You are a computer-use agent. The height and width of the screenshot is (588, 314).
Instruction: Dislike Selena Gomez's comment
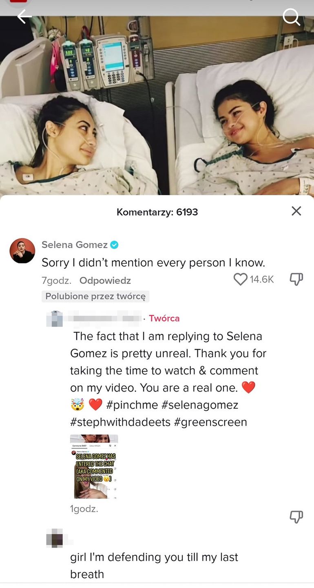pos(296,279)
